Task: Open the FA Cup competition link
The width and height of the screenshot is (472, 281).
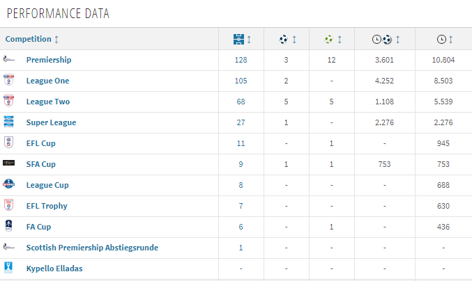Action: (38, 227)
